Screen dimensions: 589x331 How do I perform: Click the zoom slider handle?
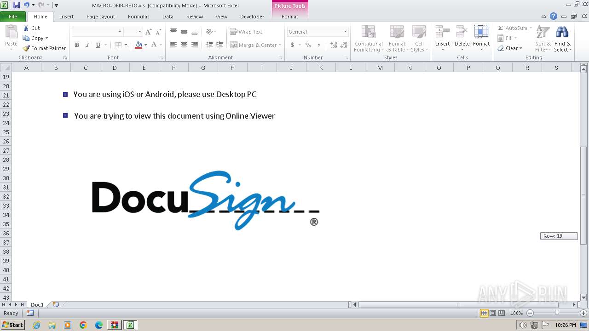pos(557,313)
